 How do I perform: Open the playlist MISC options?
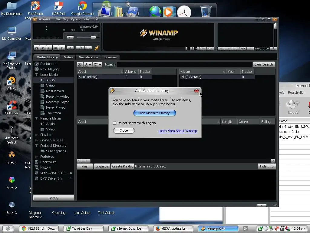pyautogui.click(x=243, y=49)
